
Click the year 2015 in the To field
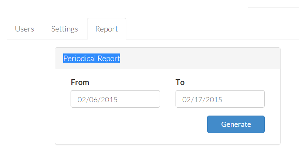coord(214,100)
